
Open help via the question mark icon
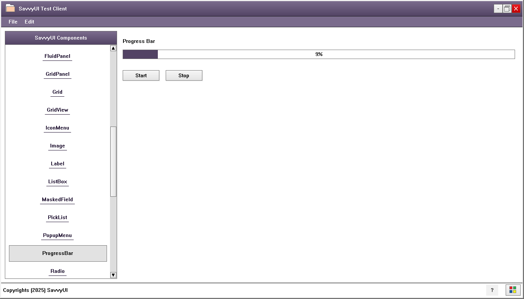coord(492,290)
